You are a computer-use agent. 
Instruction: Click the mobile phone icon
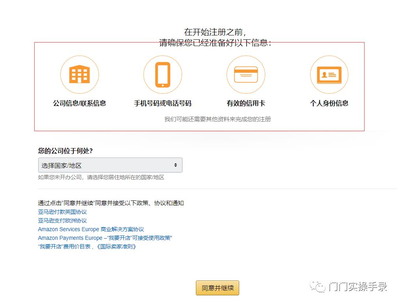[163, 74]
